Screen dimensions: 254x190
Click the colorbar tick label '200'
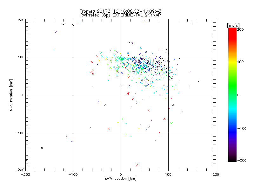click(x=240, y=29)
